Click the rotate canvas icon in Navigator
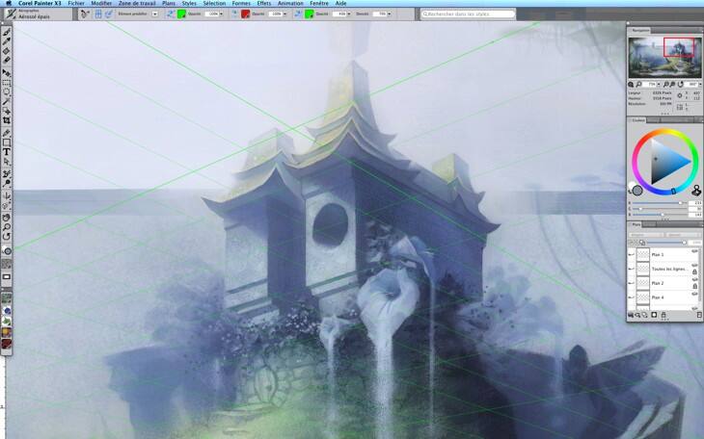The height and width of the screenshot is (439, 704). click(x=681, y=85)
